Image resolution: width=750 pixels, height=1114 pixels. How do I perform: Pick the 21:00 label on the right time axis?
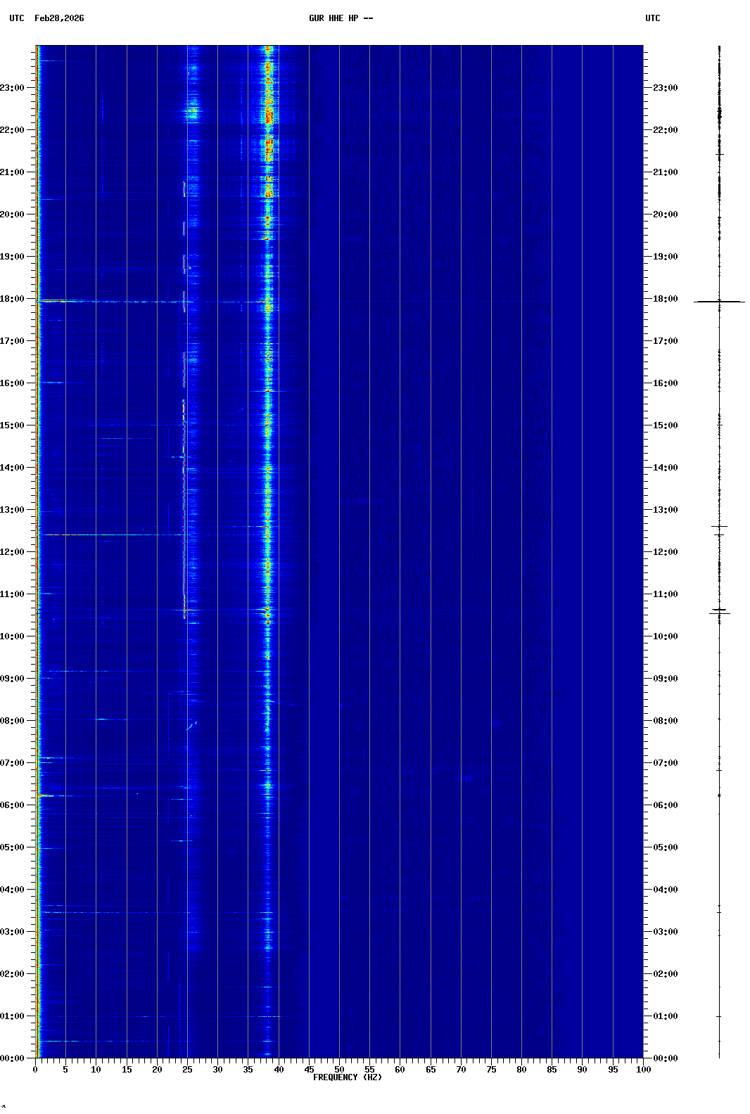pos(665,172)
